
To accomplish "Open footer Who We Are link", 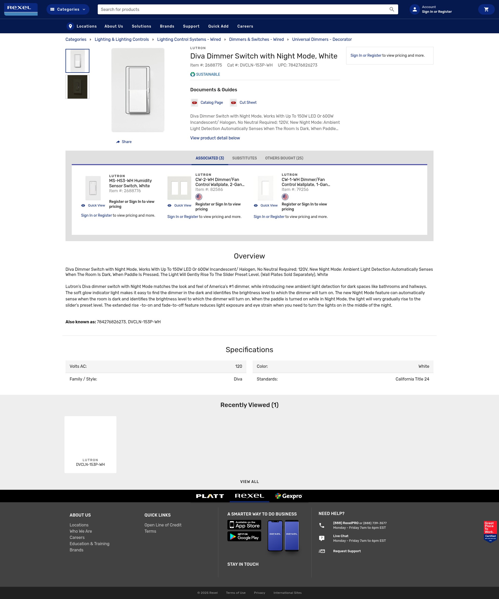I will pyautogui.click(x=81, y=531).
